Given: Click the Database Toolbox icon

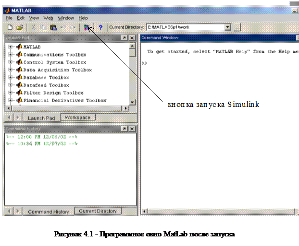Looking at the screenshot, I should (x=19, y=77).
